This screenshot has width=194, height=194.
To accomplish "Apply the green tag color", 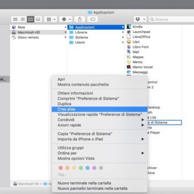I will pos(81,168).
